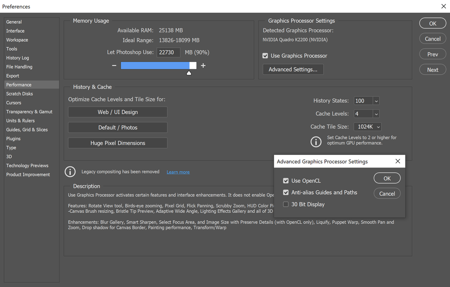Open the Learn more link
Viewport: 450px width, 287px height.
click(178, 172)
